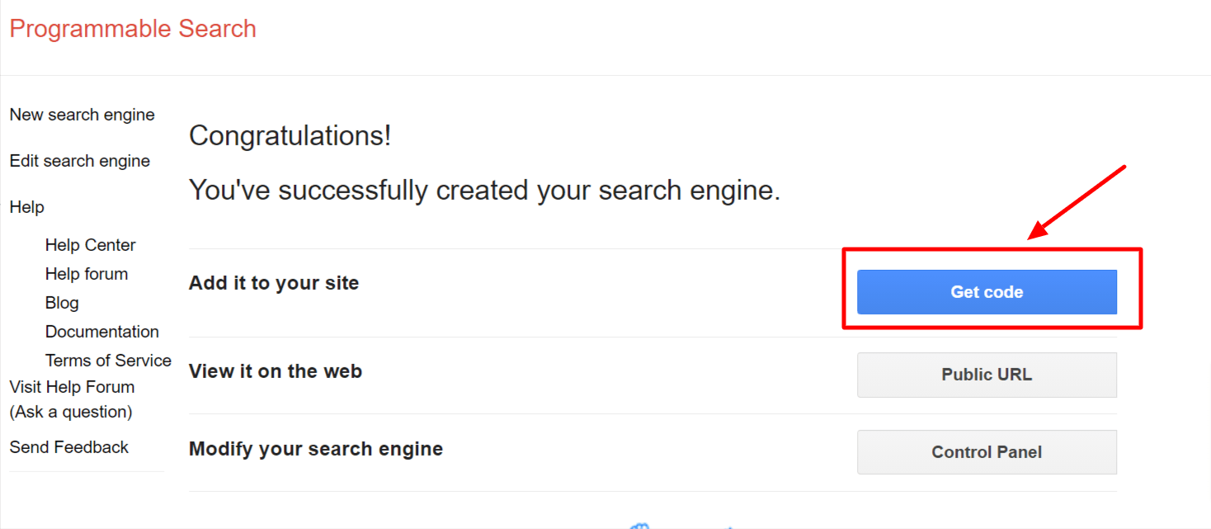The width and height of the screenshot is (1211, 529).
Task: Open the Documentation page
Action: [102, 331]
